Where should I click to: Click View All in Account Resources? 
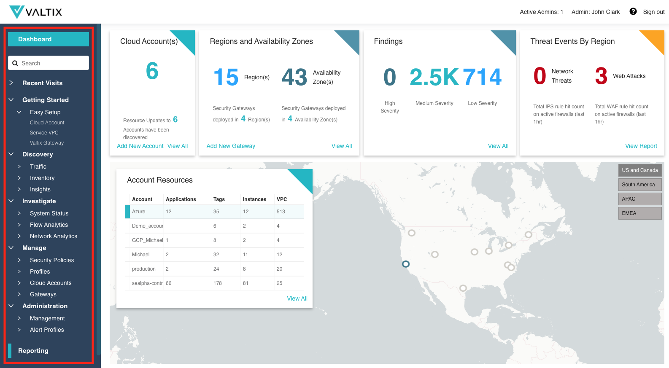coord(297,298)
